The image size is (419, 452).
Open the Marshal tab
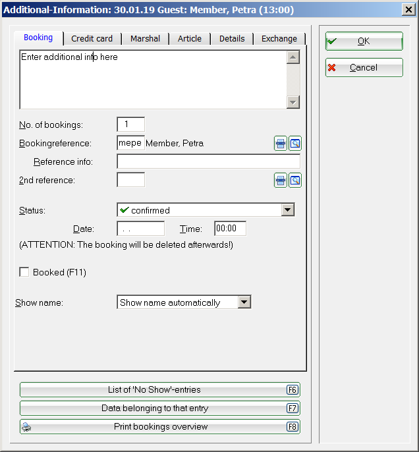(x=145, y=39)
